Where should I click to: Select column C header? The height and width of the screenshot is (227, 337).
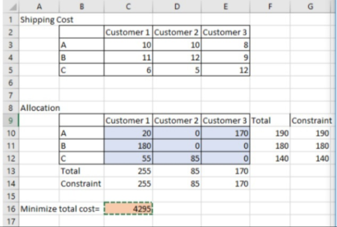128,7
